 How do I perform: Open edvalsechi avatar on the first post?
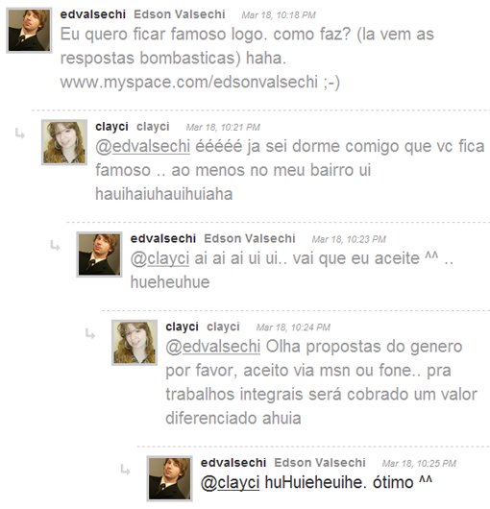pos(29,30)
